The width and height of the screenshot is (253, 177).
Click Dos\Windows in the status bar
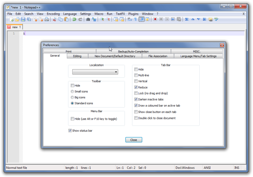[x=185, y=168]
